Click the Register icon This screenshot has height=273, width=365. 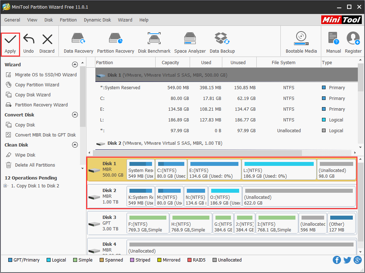[353, 43]
